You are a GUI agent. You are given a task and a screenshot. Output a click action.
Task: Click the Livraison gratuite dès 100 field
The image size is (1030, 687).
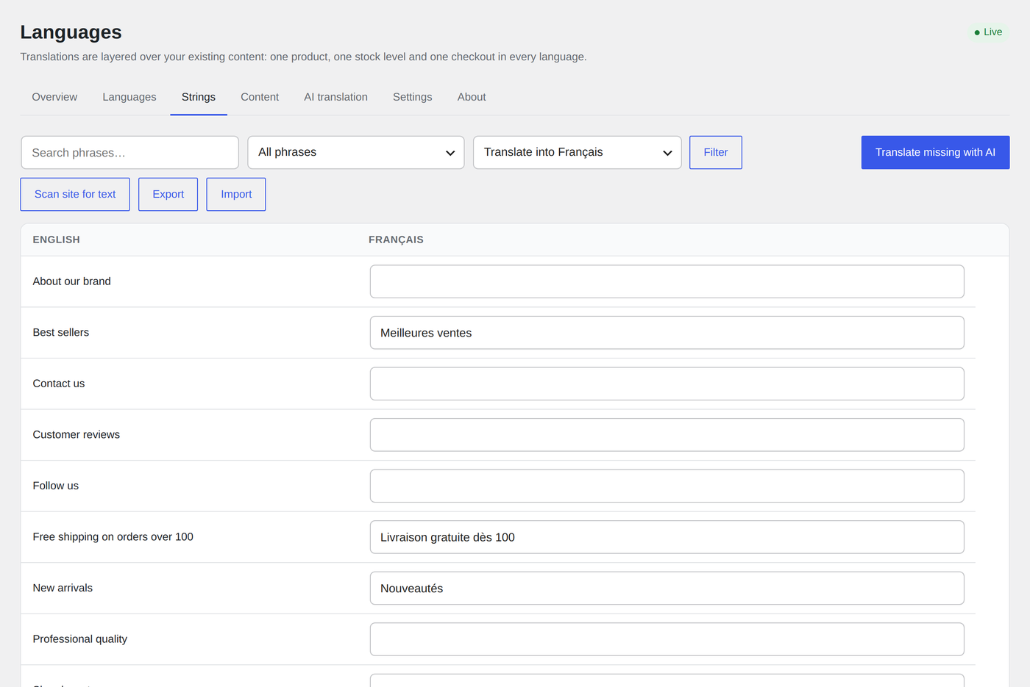pyautogui.click(x=667, y=537)
